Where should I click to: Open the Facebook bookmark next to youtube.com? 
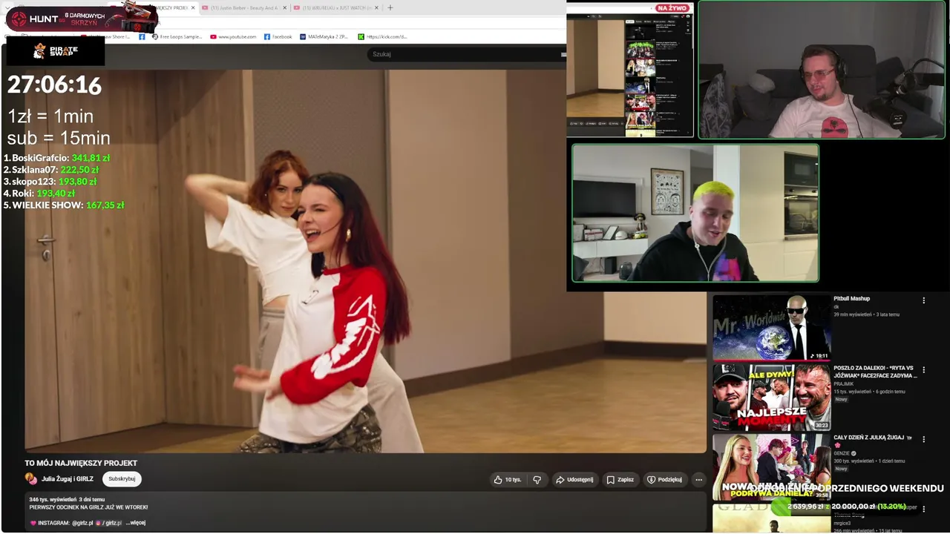coord(278,36)
